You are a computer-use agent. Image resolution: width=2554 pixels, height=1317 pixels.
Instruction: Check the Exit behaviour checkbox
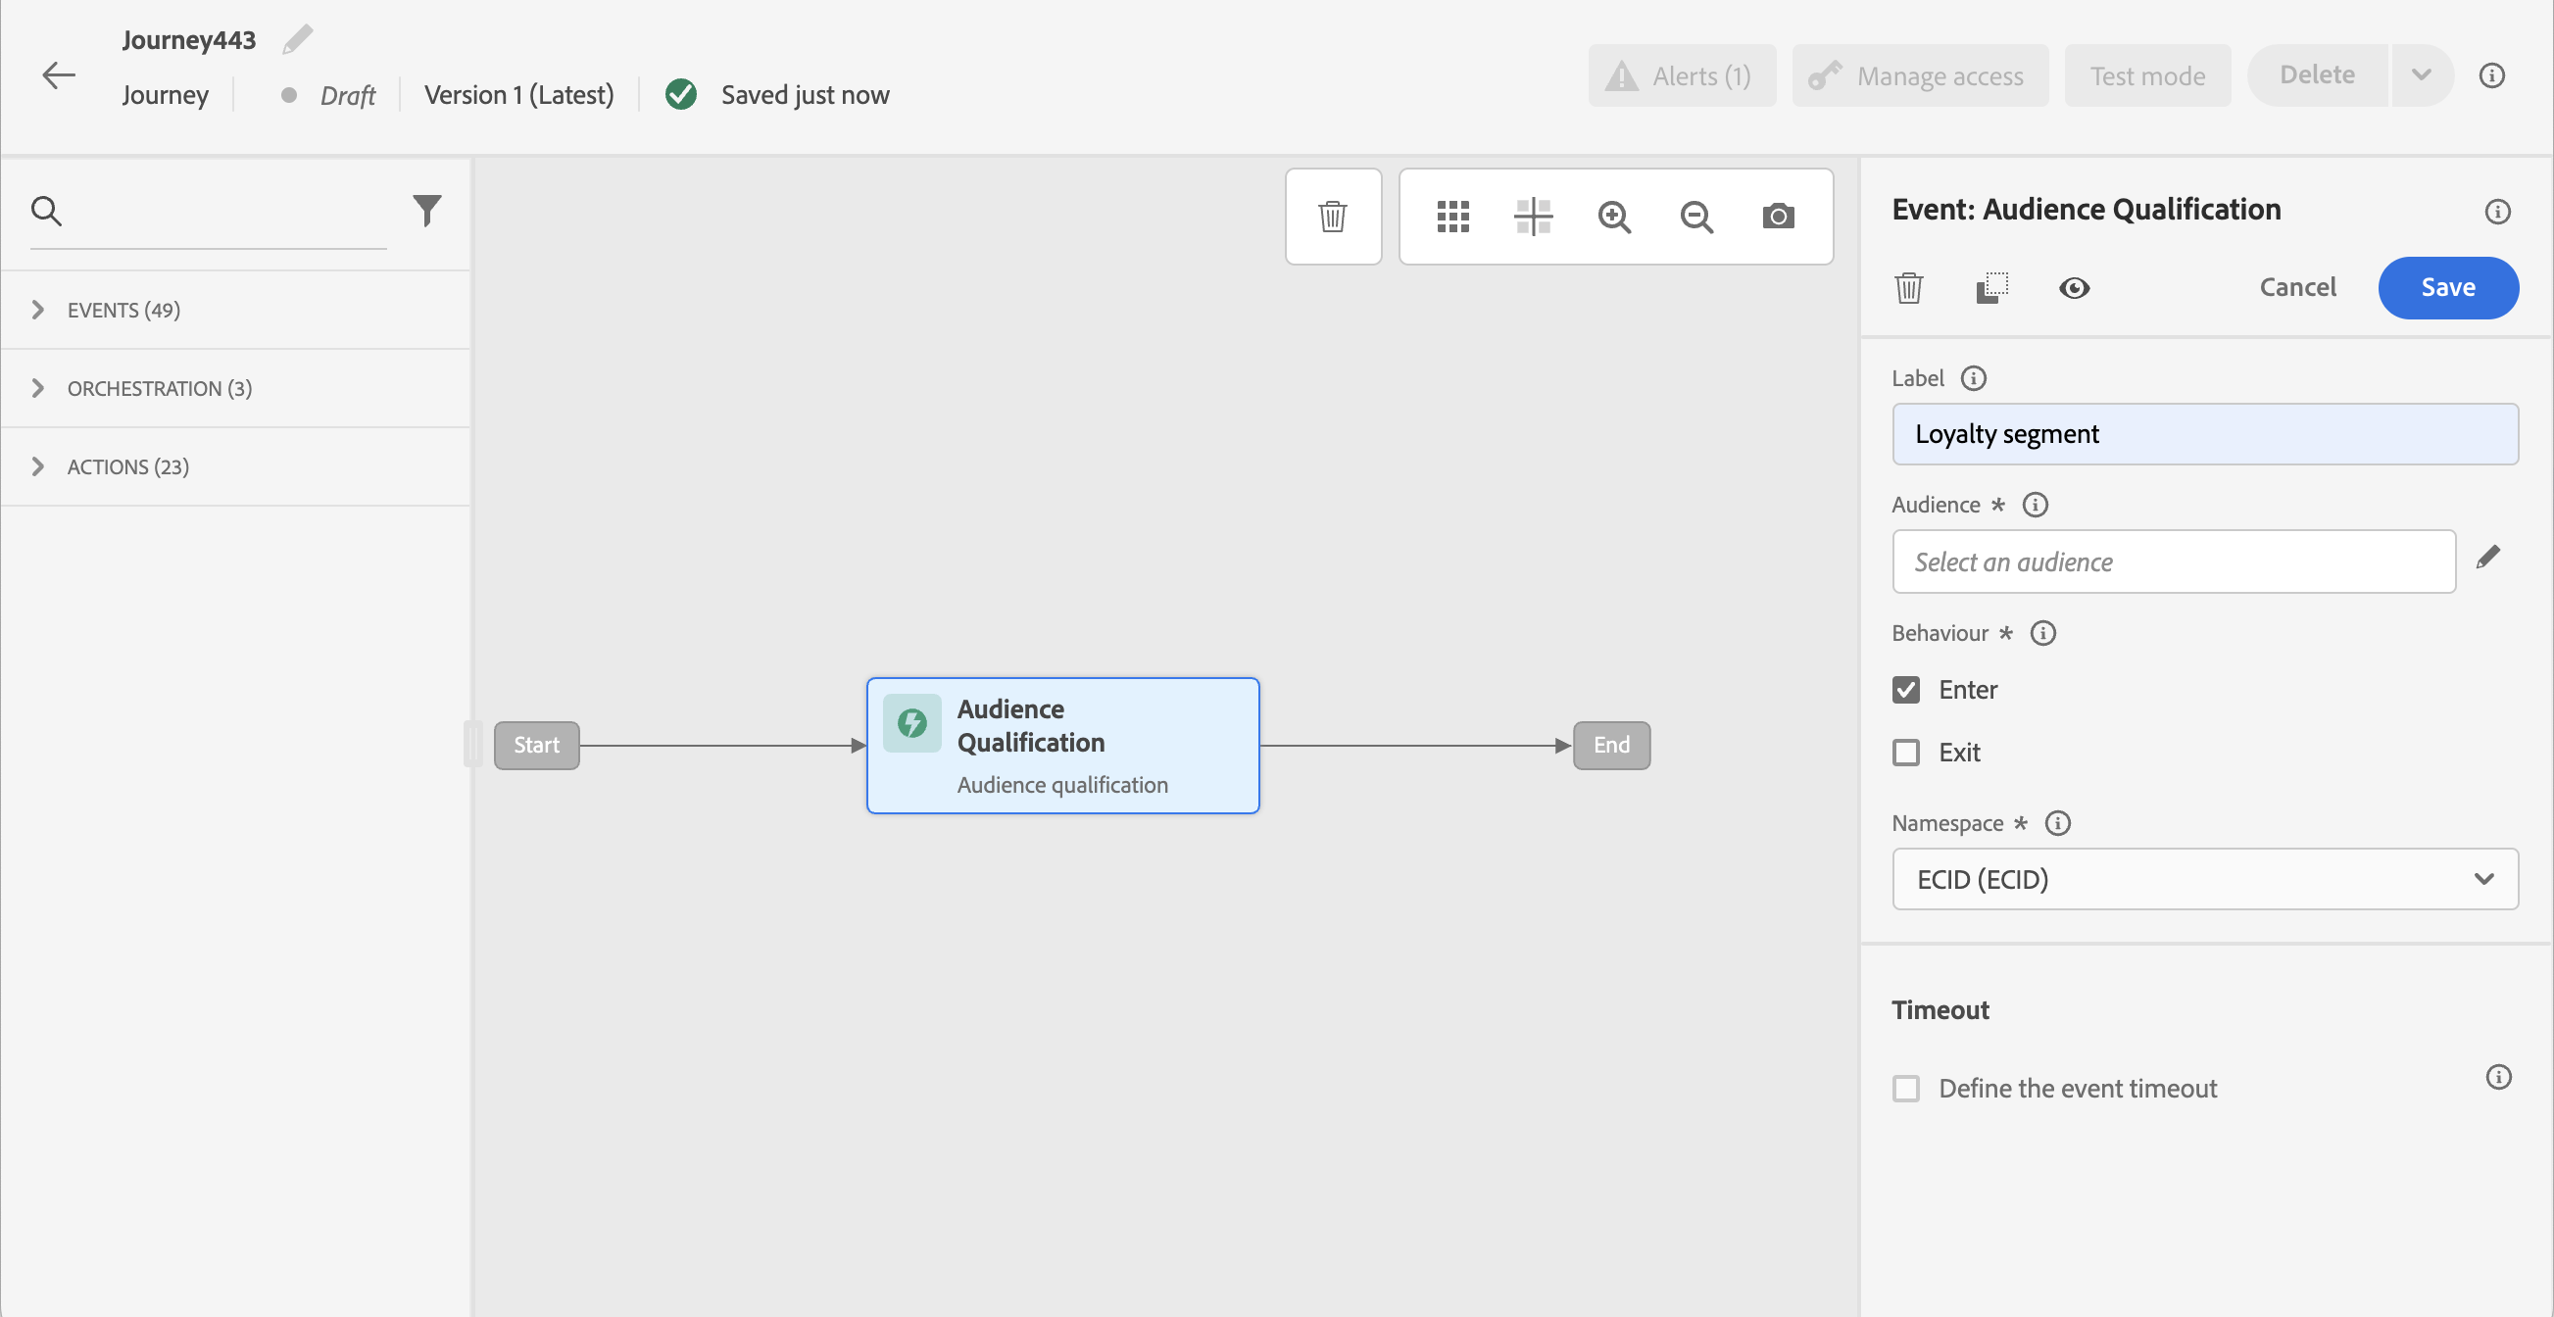[x=1905, y=753]
